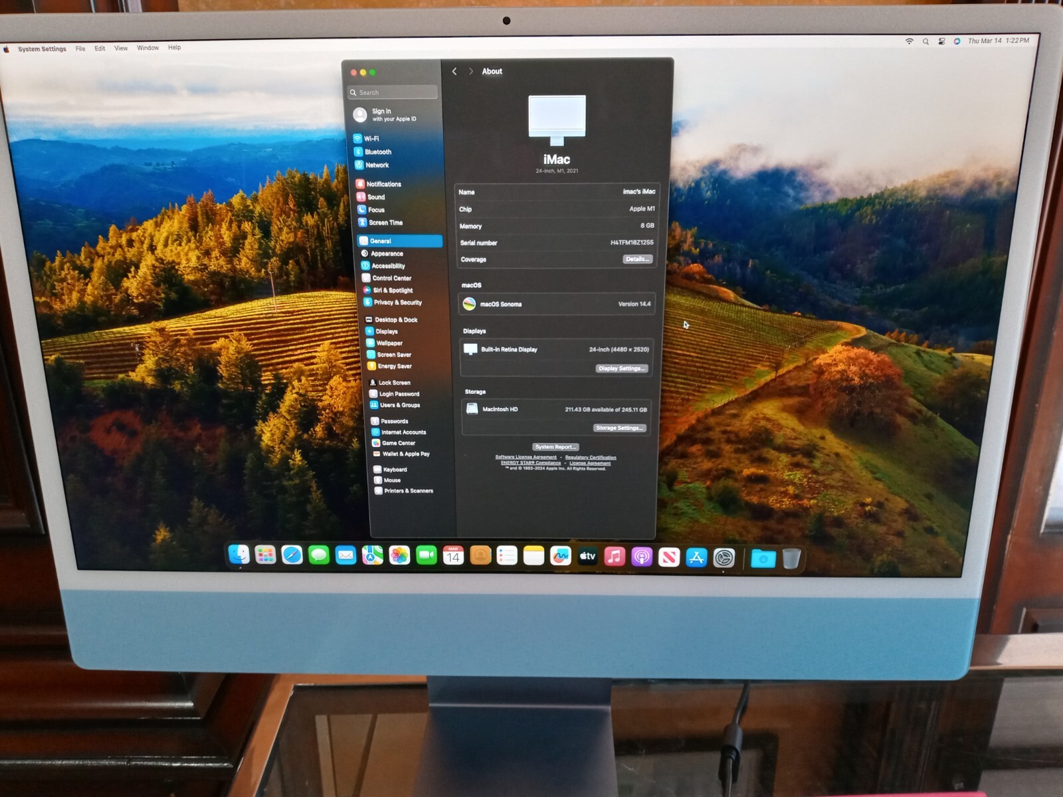This screenshot has width=1063, height=797.
Task: Open Display Settings from About page
Action: pos(621,369)
